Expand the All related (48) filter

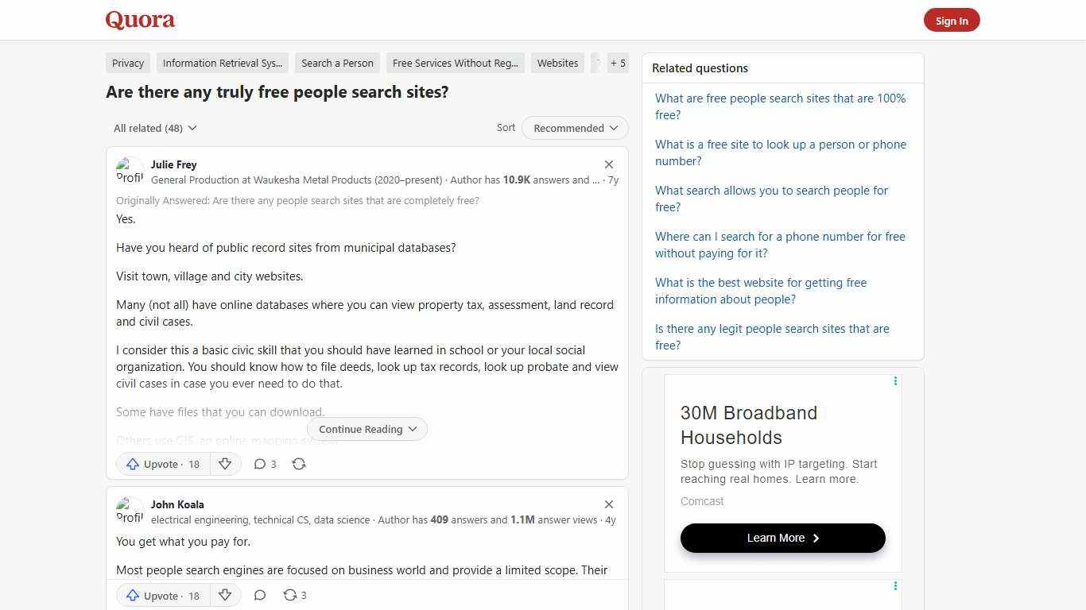[x=155, y=128]
